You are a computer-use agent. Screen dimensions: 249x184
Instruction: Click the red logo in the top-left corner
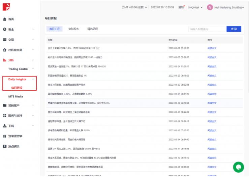pyautogui.click(x=6, y=7)
